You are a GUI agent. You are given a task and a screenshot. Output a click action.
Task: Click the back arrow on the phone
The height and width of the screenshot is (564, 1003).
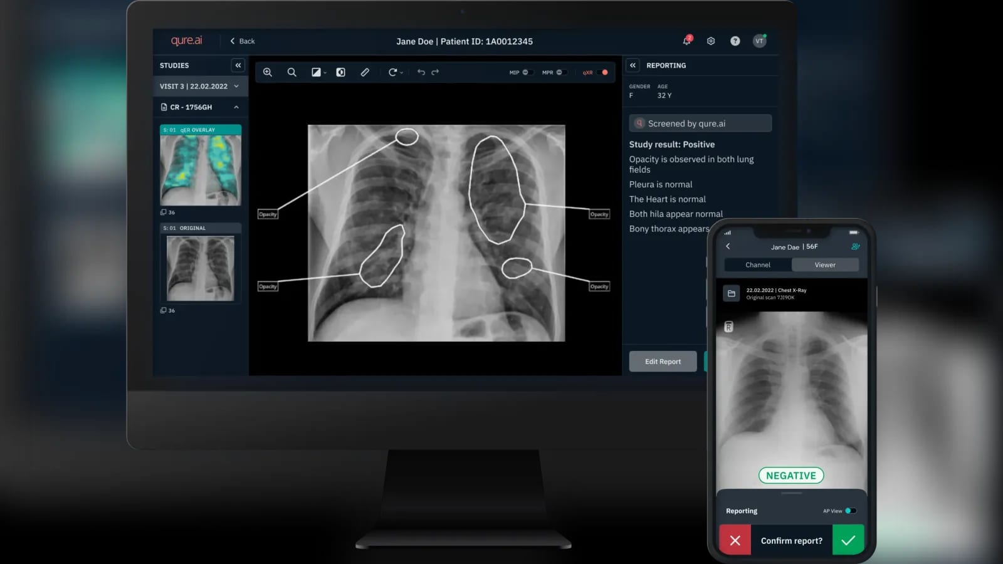(728, 246)
